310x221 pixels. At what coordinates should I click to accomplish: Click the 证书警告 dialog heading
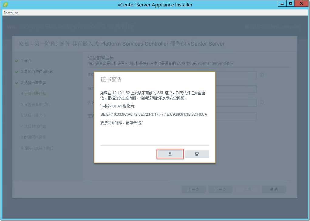point(111,79)
